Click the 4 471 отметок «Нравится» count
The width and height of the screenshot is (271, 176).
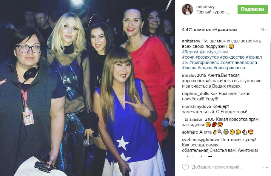[x=210, y=30]
